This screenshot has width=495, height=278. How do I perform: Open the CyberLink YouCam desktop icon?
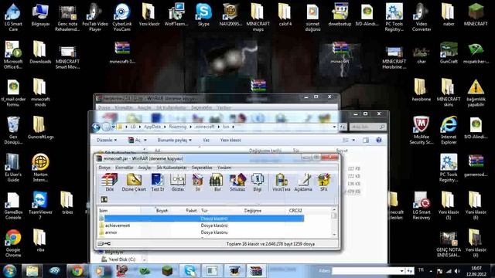coord(121,17)
